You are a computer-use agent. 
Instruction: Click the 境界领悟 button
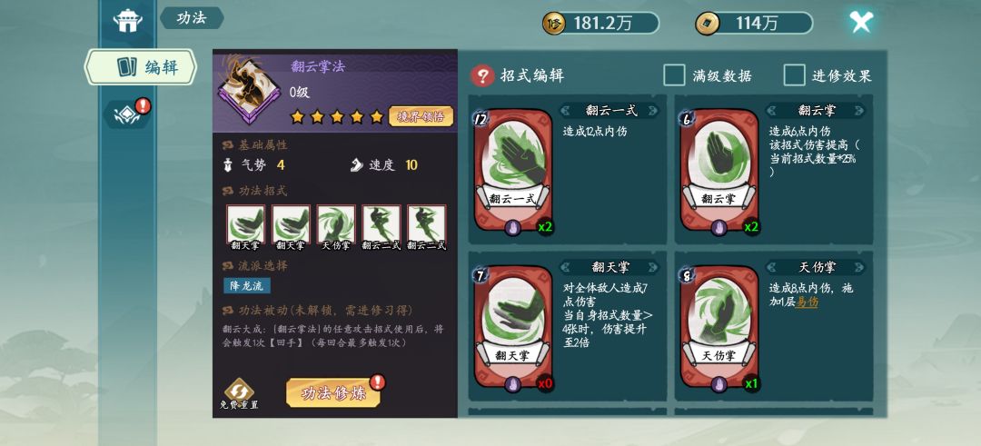click(421, 116)
